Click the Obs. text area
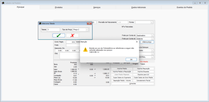Screen dimensions: 209x102 tap(70, 56)
